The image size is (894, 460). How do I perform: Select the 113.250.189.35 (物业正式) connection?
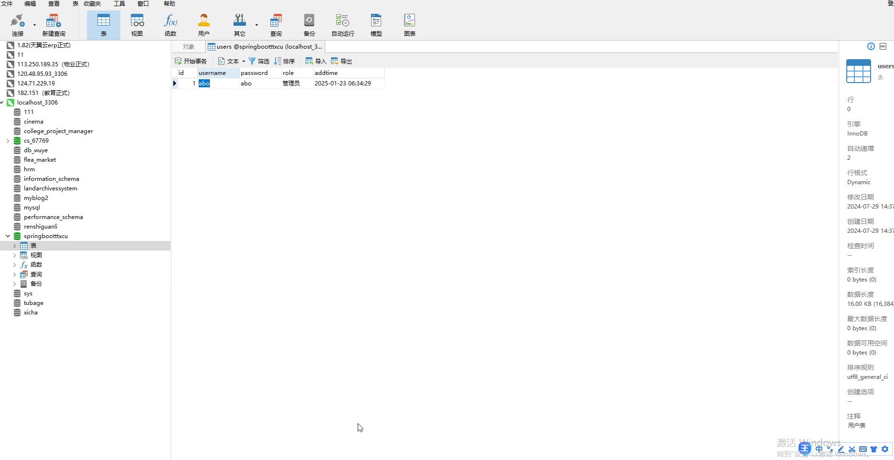53,64
